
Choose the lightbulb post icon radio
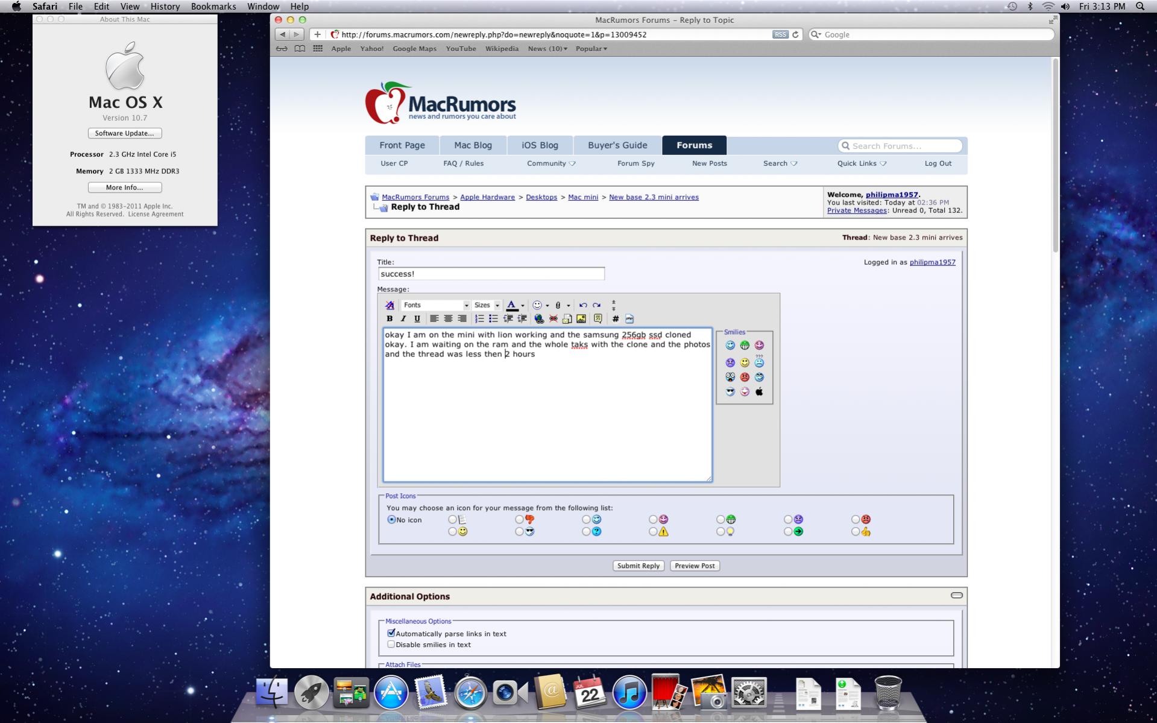(x=720, y=532)
